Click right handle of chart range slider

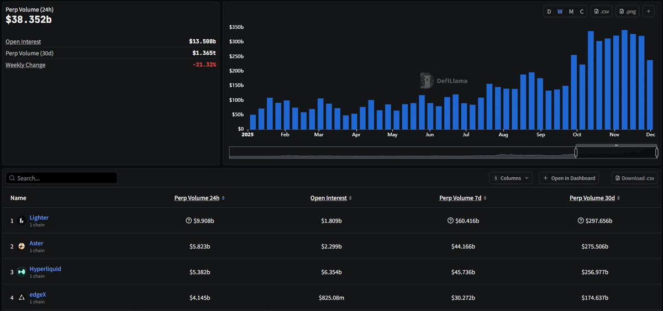[x=657, y=152]
